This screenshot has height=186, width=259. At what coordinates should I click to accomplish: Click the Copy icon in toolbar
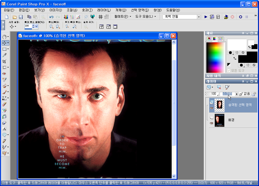tap(29, 17)
